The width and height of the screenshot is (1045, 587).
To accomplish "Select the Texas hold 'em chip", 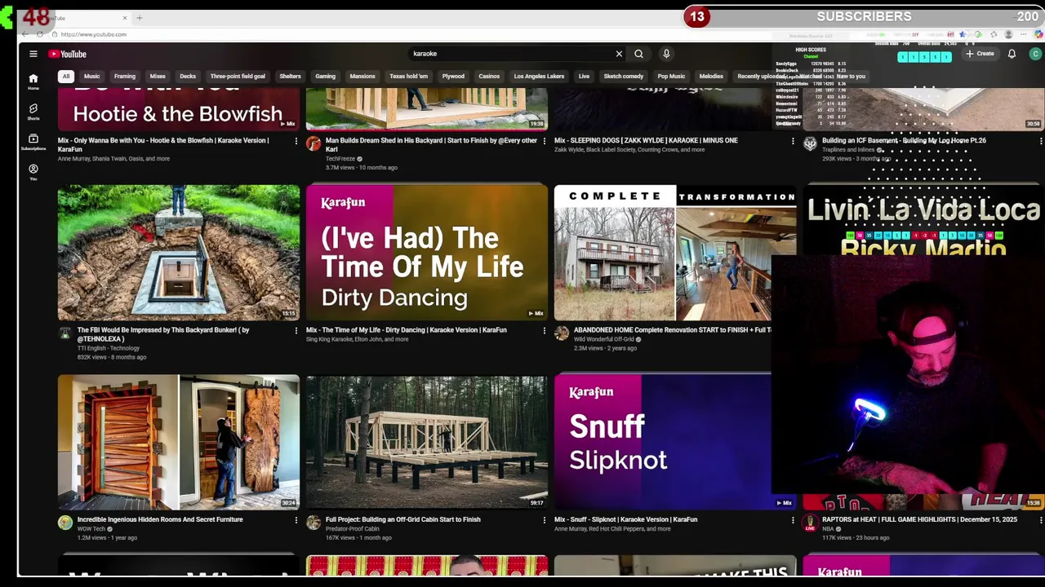I will pyautogui.click(x=408, y=77).
